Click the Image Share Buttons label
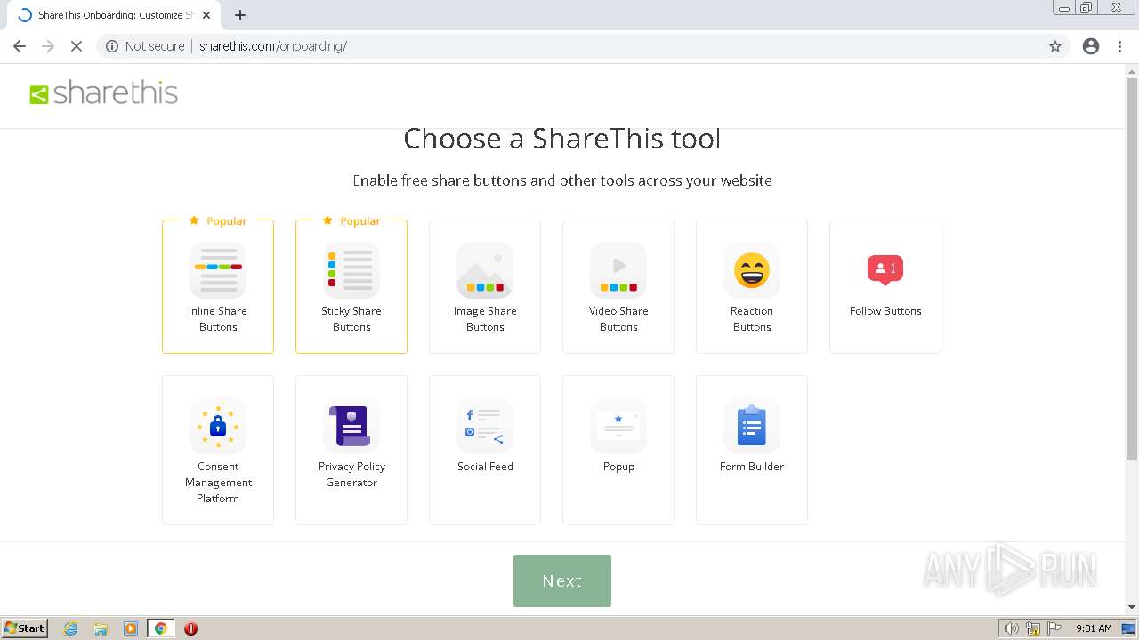Image resolution: width=1139 pixels, height=640 pixels. [x=485, y=319]
